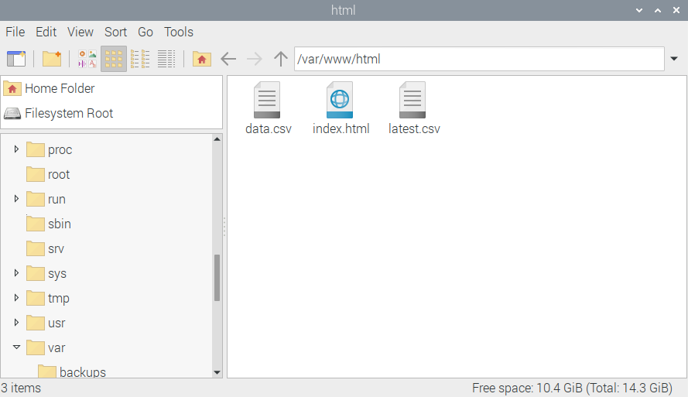Select the run folder in the tree

tap(46, 199)
